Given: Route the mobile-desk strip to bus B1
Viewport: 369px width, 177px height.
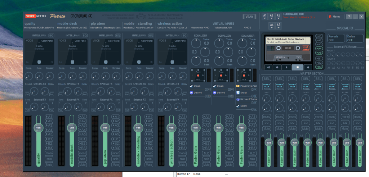Looking at the screenshot, I should coord(82,139).
